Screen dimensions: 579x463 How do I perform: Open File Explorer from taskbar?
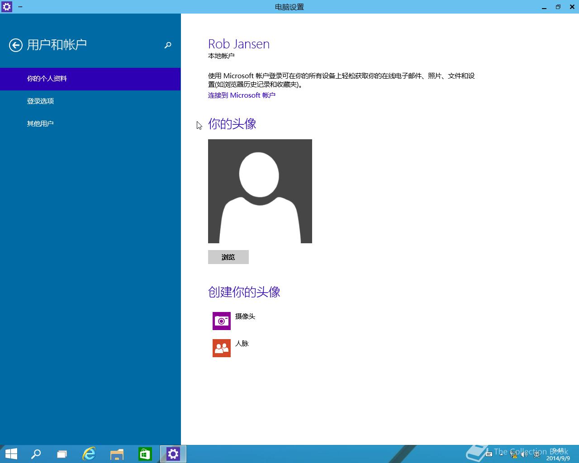117,454
